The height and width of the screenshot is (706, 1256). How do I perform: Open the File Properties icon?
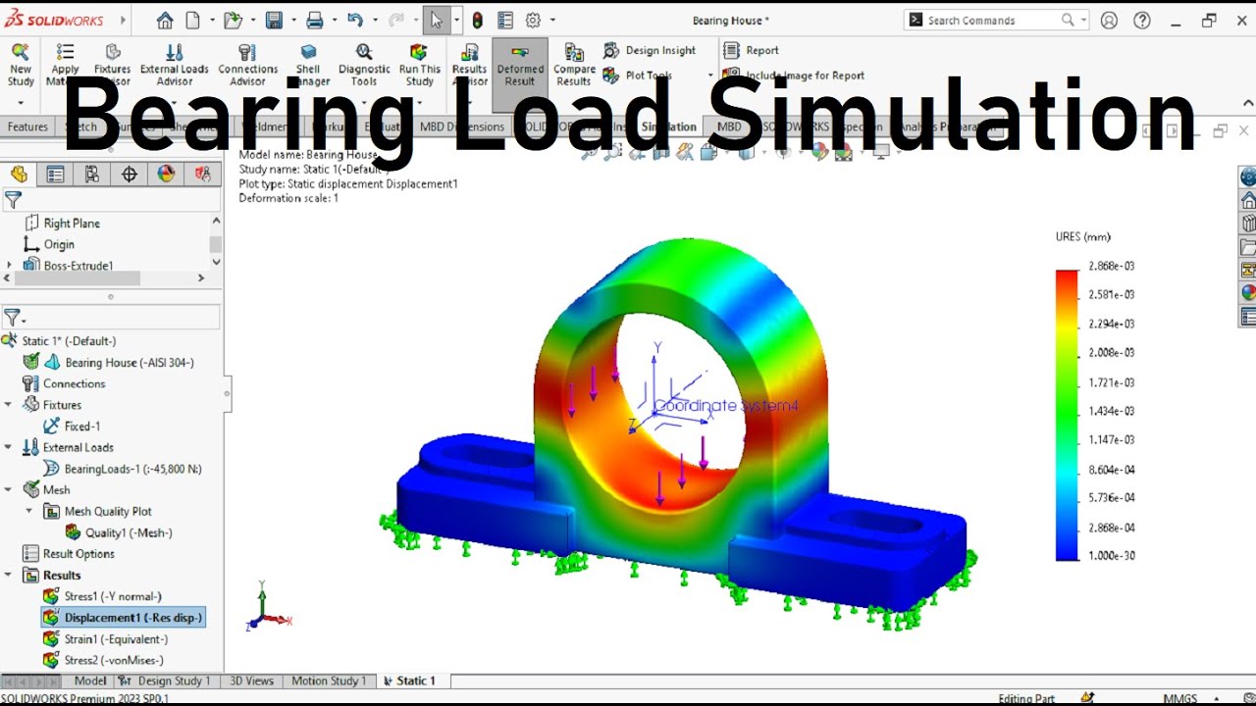coord(504,21)
